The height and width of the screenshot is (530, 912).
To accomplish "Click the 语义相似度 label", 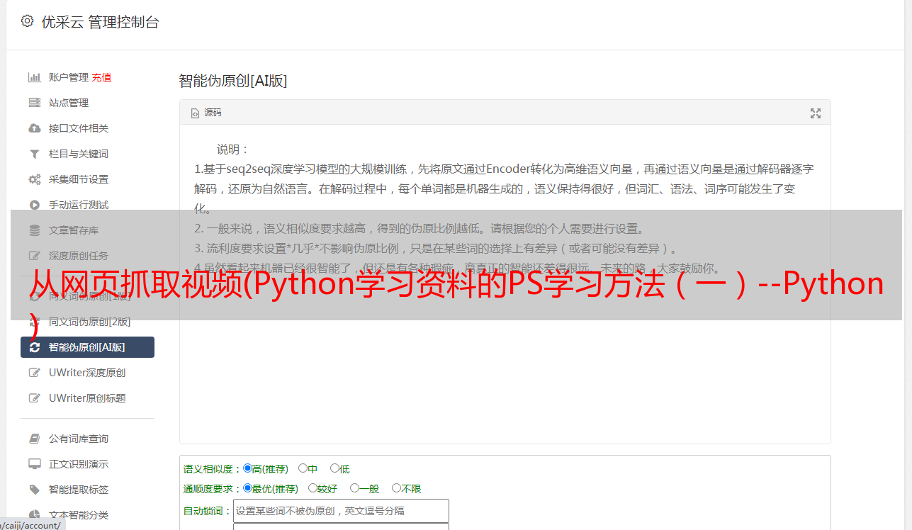I will [213, 469].
